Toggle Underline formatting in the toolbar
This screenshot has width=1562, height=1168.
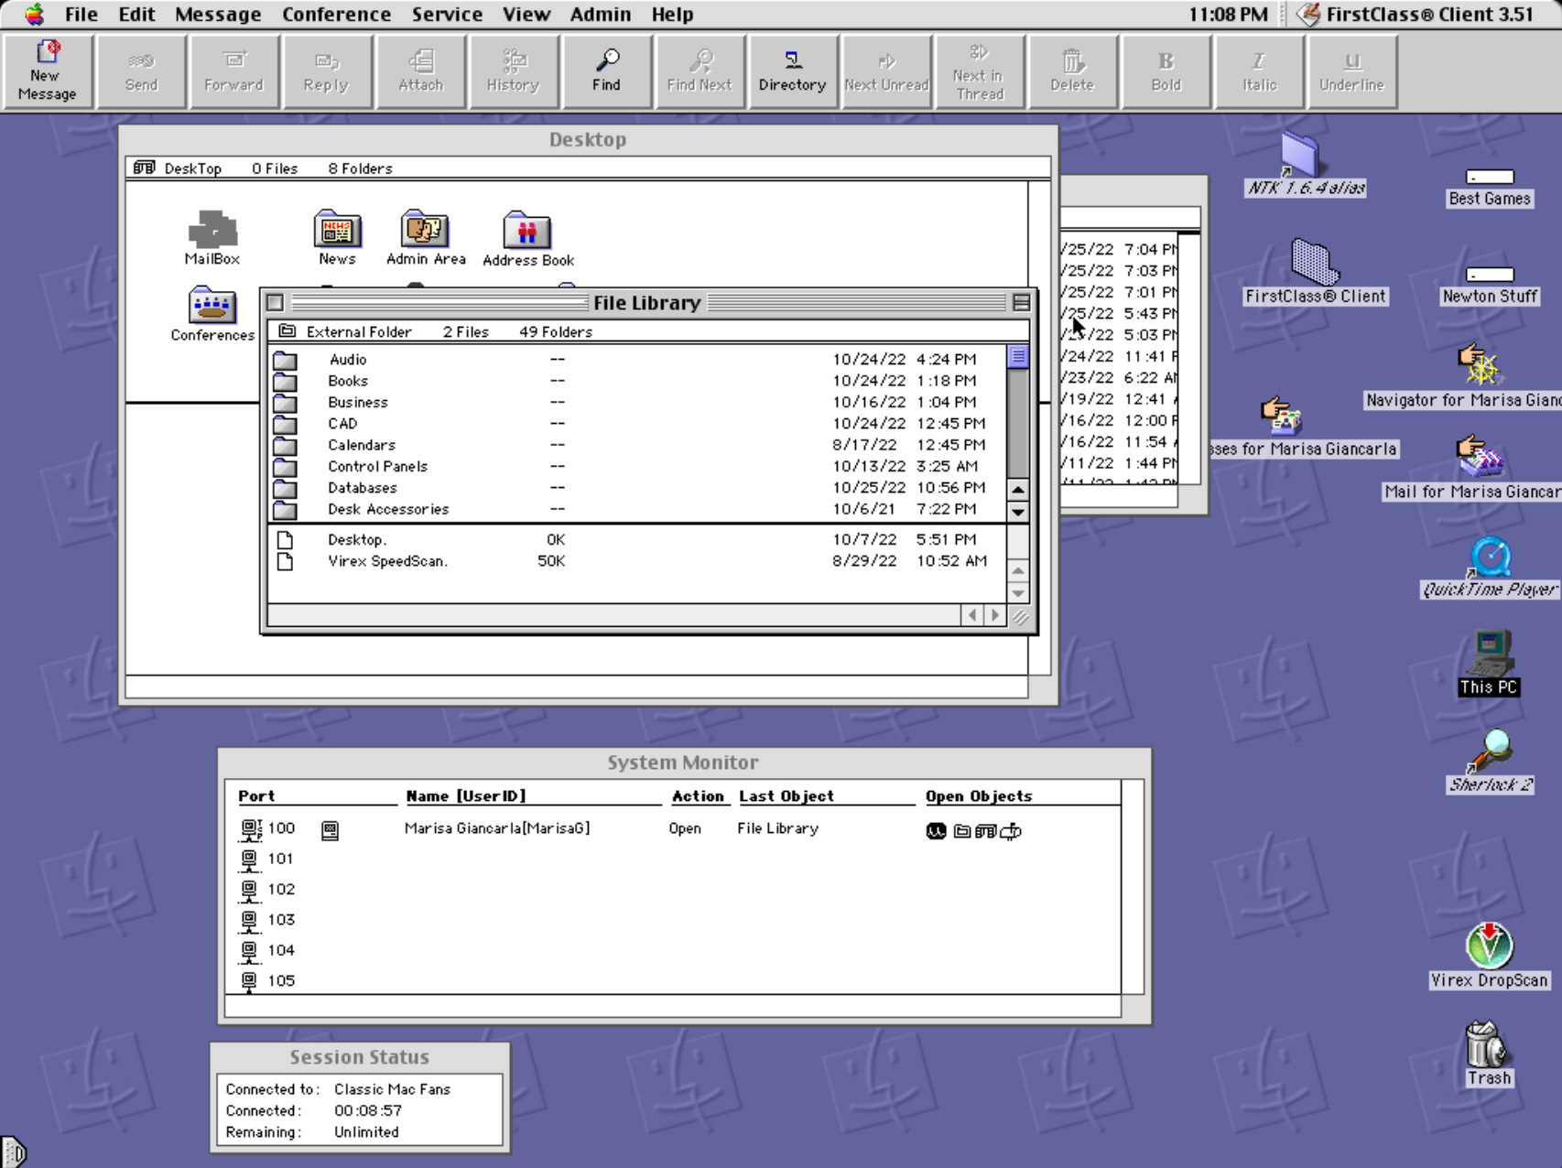(1351, 71)
